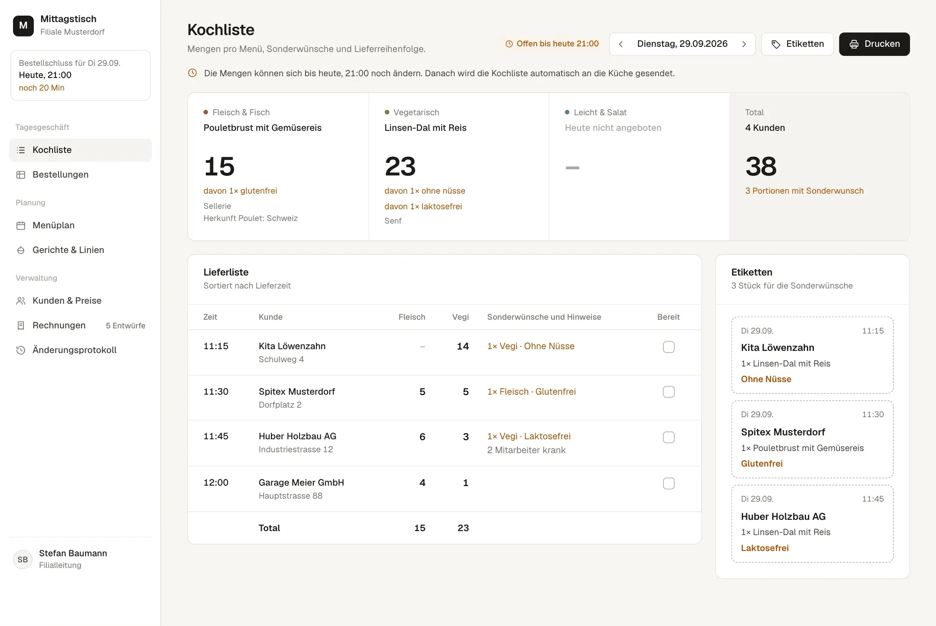Select the Kita Löwenzahn label card
Screen dimensions: 936x626
(x=812, y=355)
